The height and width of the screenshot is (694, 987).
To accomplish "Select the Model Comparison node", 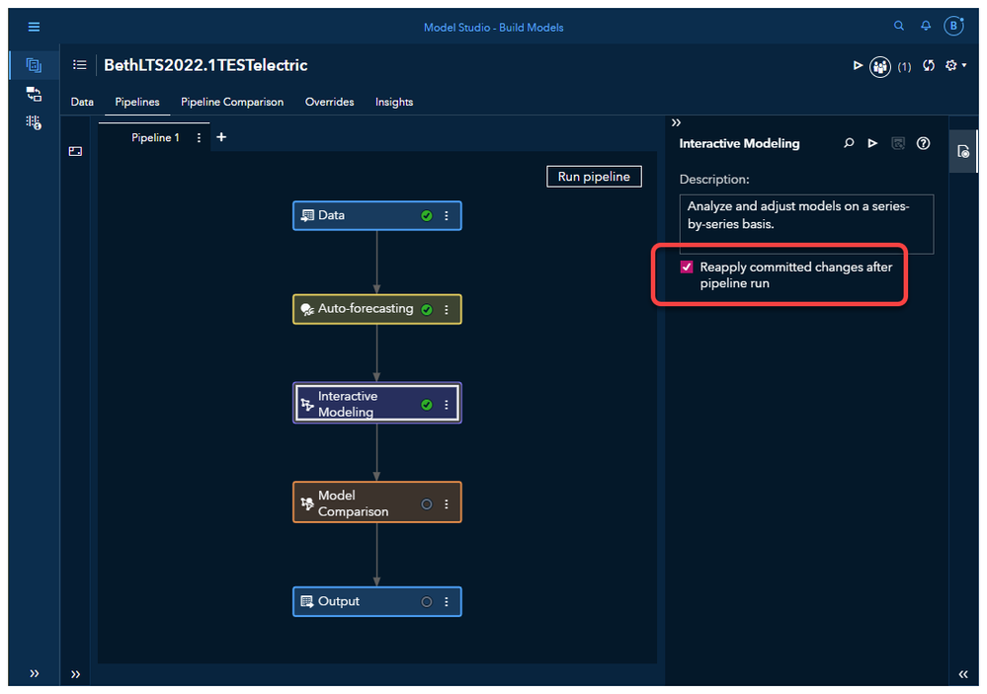I will point(377,502).
